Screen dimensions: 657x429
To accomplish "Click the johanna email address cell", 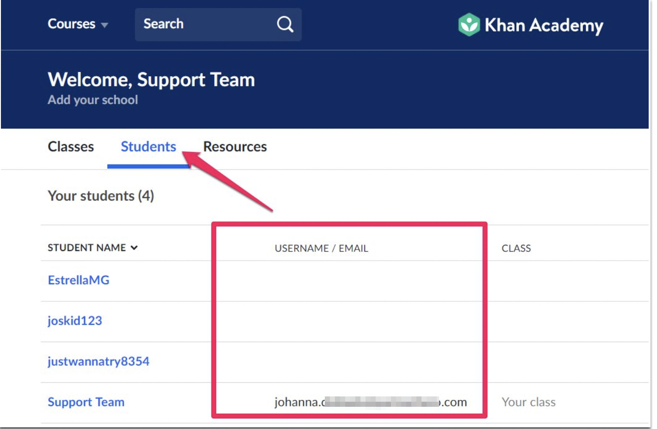I will click(371, 402).
